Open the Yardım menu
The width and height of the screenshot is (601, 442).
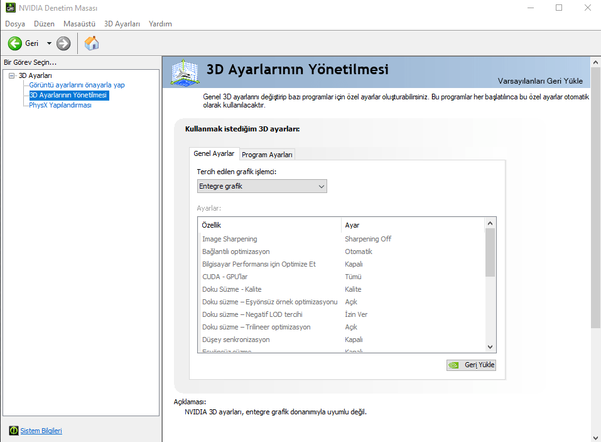tap(160, 24)
